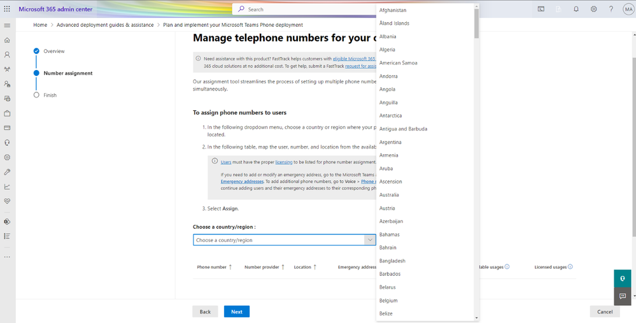Open Settings gear in left sidebar
Image resolution: width=636 pixels, height=323 pixels.
coord(7,157)
